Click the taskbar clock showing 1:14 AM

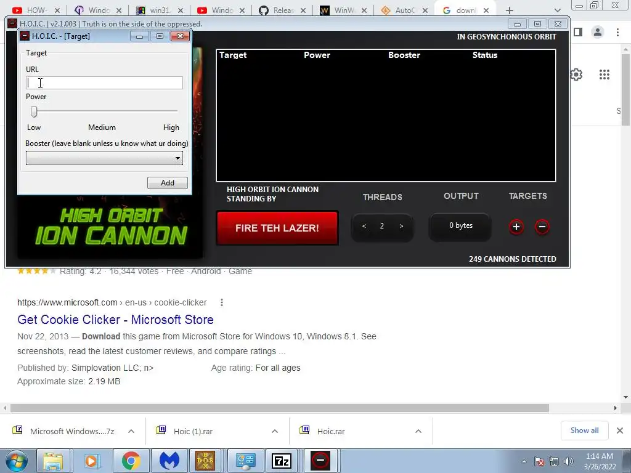tap(600, 461)
